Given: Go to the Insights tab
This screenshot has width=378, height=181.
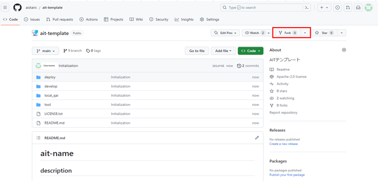Looking at the screenshot, I should click(x=184, y=19).
